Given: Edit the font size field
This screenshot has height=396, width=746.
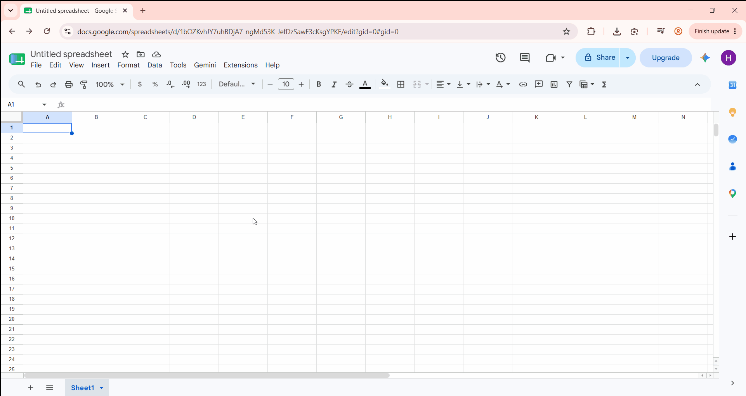Looking at the screenshot, I should tap(286, 84).
